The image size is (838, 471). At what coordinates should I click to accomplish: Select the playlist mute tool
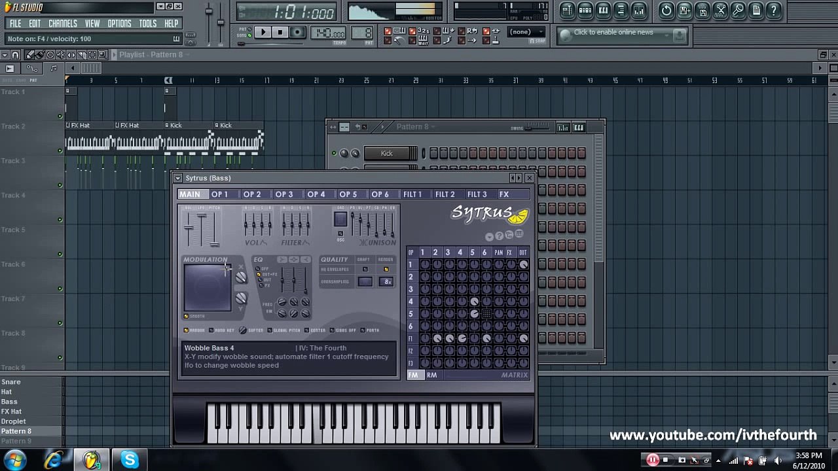point(61,55)
